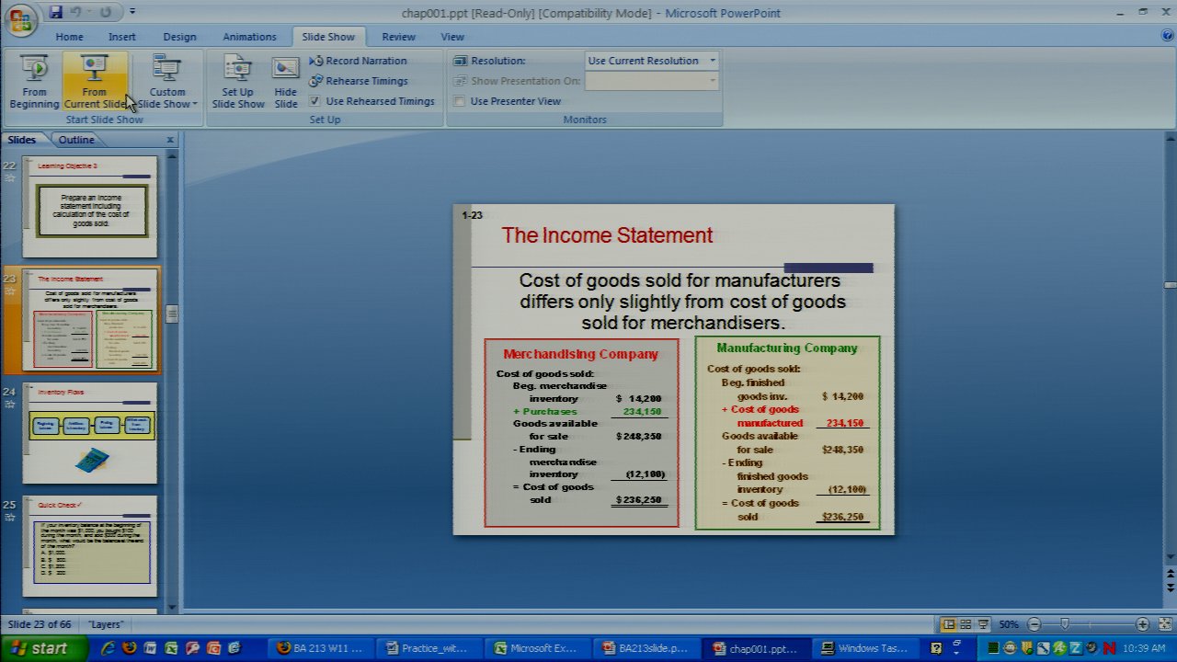Image resolution: width=1177 pixels, height=662 pixels.
Task: Start slide show From Beginning
Action: (34, 82)
